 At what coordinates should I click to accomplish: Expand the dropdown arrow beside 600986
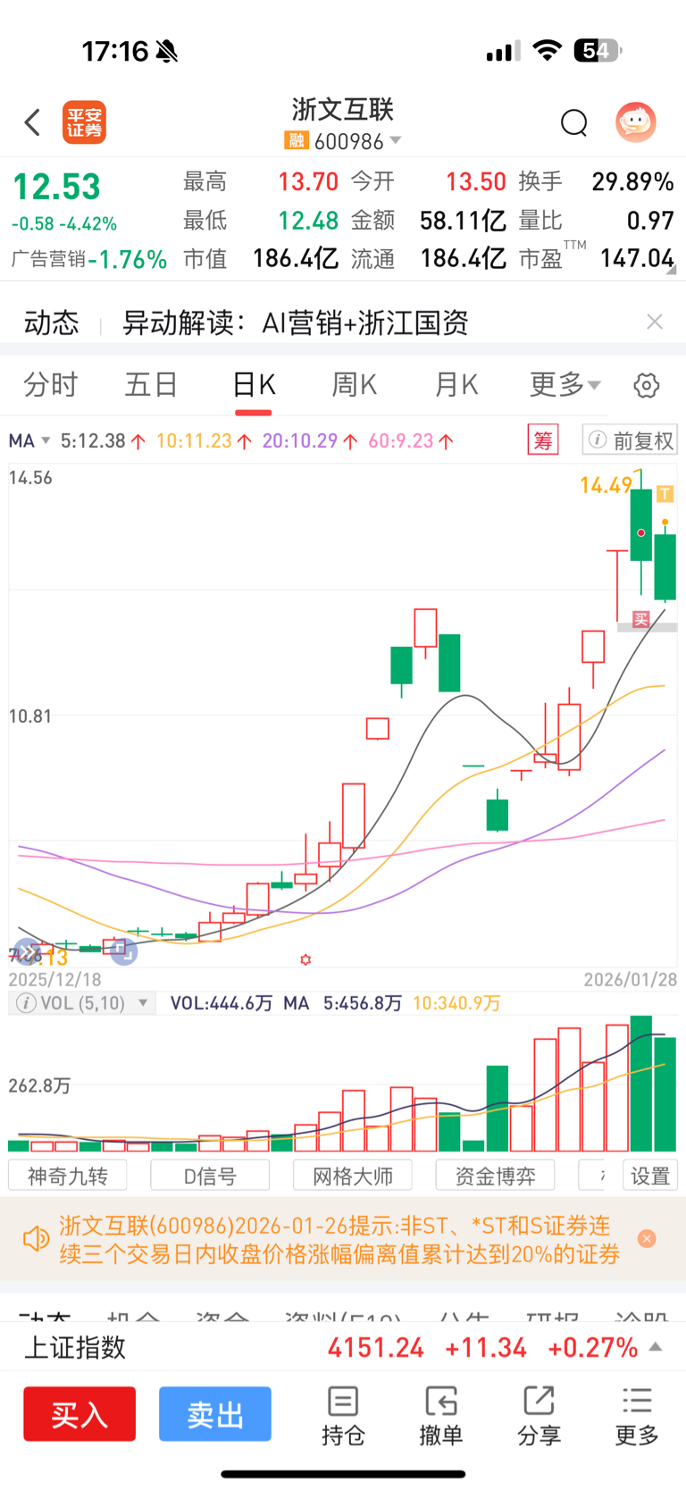click(x=396, y=140)
